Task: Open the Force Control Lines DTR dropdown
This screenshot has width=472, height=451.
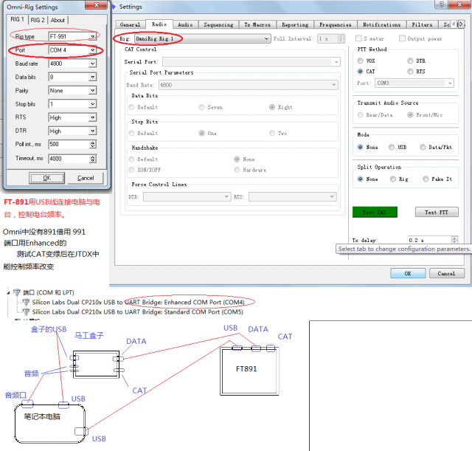Action: click(x=187, y=197)
